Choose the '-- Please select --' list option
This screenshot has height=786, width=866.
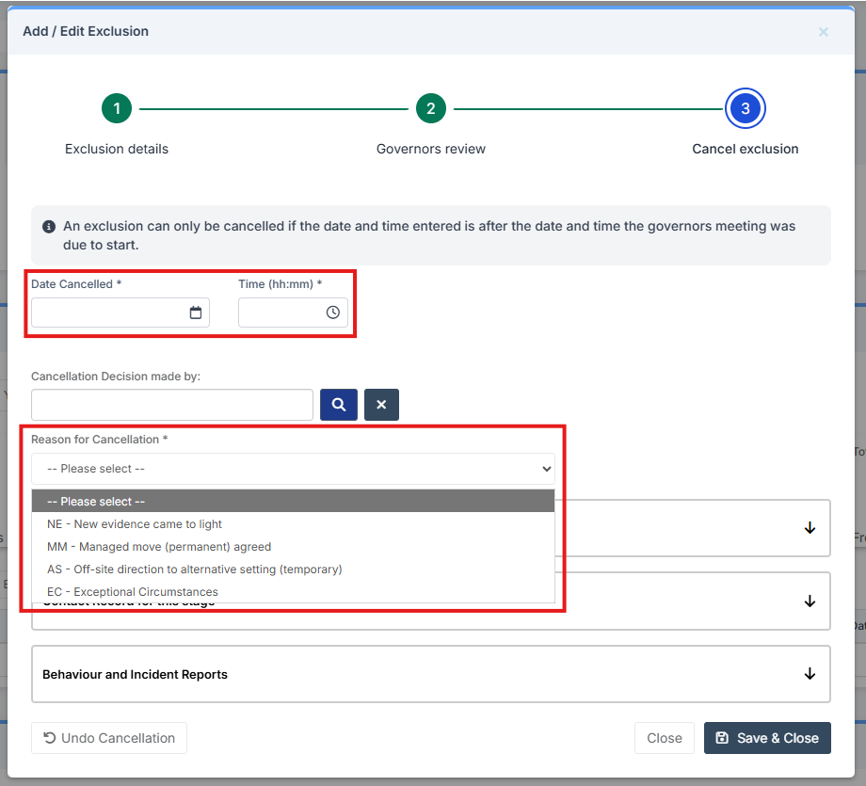pyautogui.click(x=294, y=502)
